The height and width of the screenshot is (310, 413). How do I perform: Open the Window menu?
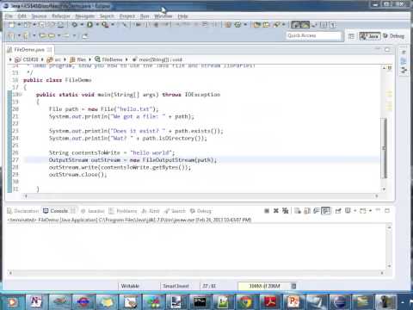(163, 16)
